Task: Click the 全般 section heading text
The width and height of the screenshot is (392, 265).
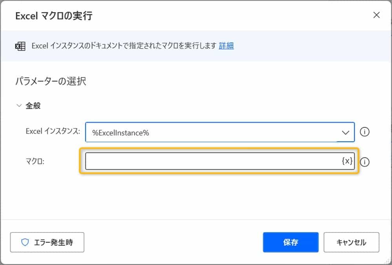Action: [x=33, y=106]
